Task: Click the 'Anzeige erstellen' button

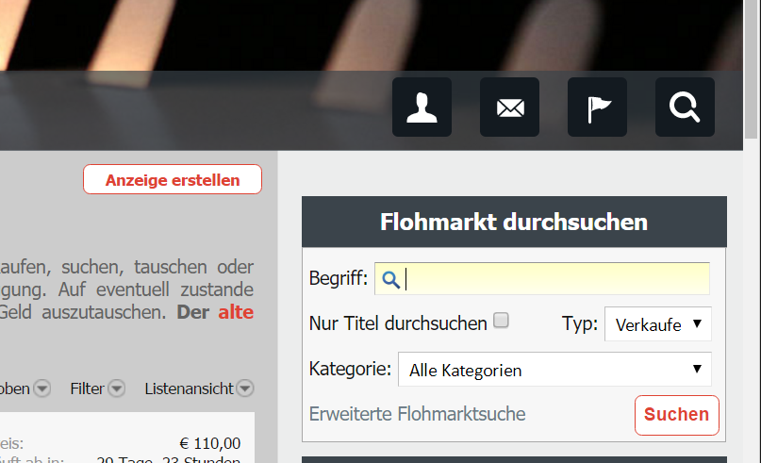Action: pyautogui.click(x=173, y=179)
